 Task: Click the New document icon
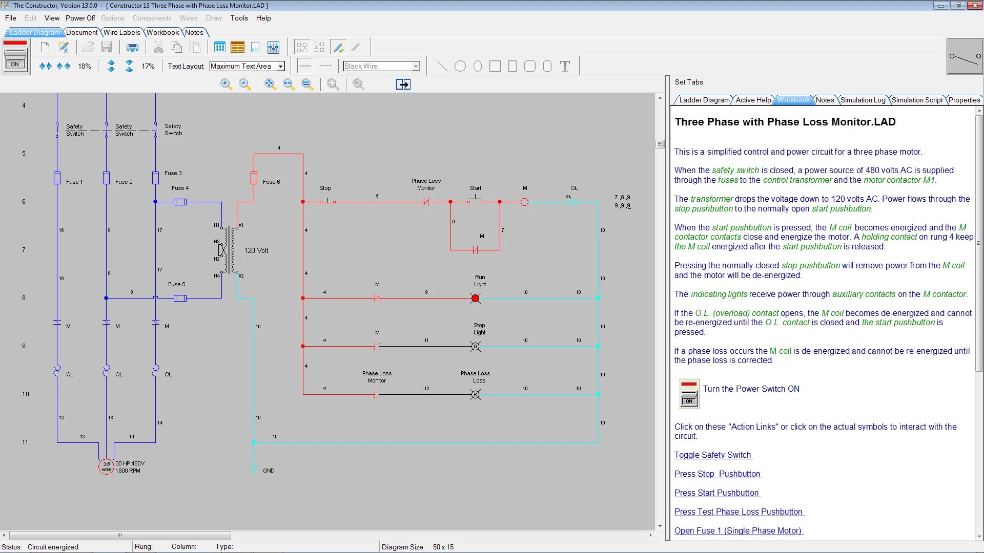coord(45,48)
